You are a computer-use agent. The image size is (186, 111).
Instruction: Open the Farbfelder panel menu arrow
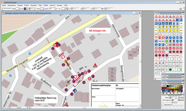point(184,84)
